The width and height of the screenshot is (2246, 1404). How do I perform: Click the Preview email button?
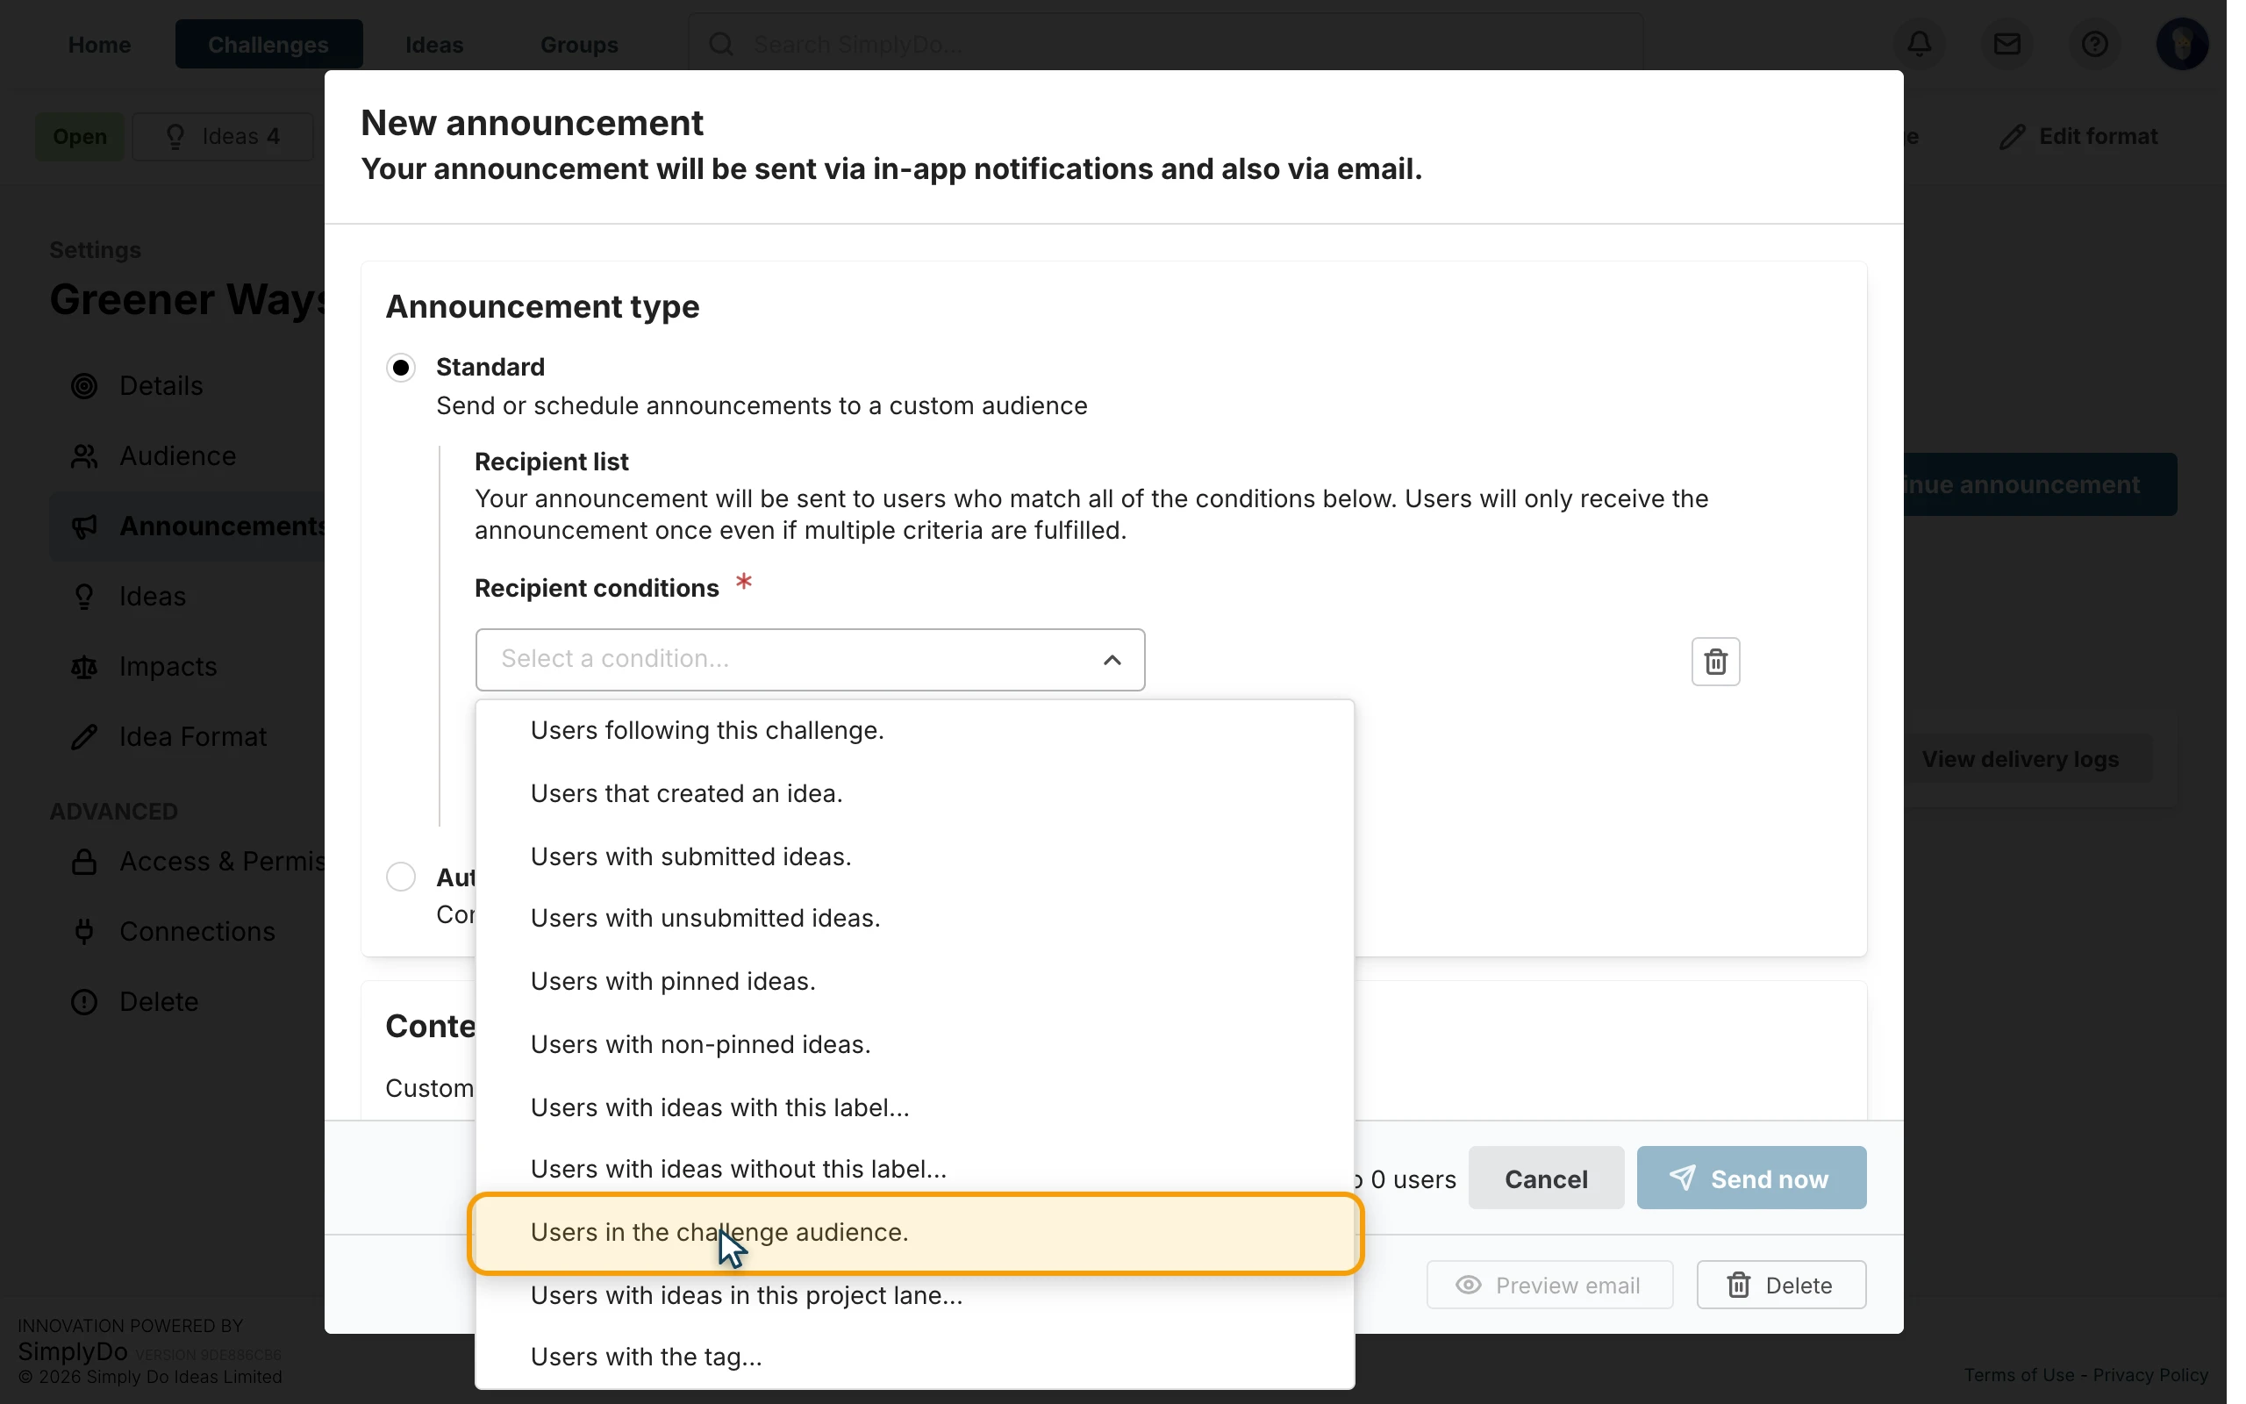[1549, 1286]
